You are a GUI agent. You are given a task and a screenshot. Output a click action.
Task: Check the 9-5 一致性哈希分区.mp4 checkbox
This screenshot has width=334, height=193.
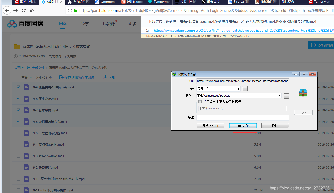pyautogui.click(x=18, y=133)
